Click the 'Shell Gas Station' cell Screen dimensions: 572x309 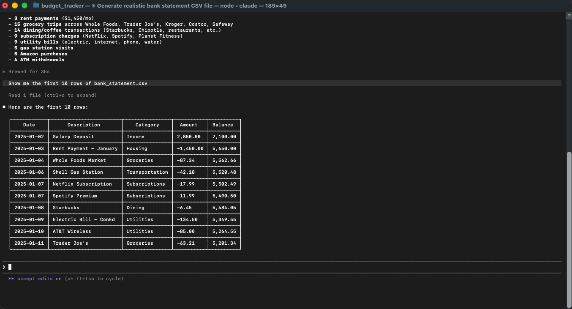(x=78, y=172)
